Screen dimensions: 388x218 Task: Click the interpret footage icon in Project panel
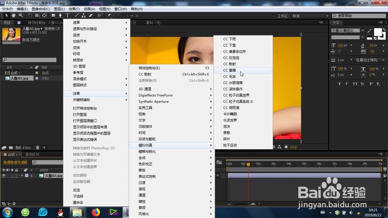4,147
